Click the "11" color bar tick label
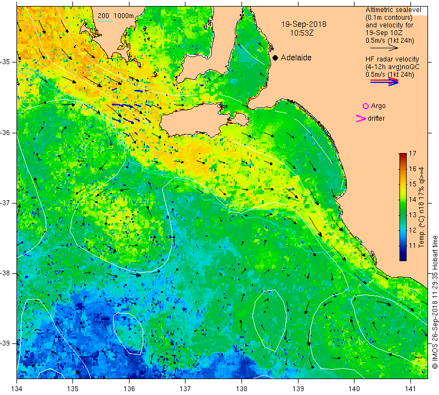 [413, 246]
